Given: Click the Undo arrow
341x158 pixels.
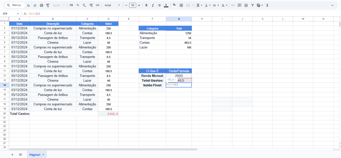Looking at the screenshot, I should point(28,5).
